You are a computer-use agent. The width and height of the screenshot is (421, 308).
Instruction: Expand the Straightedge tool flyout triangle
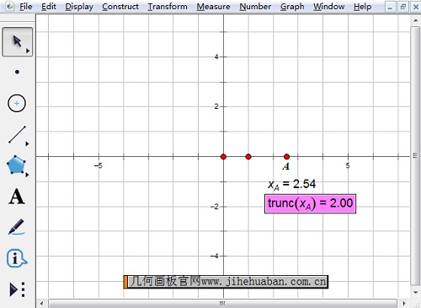(27, 143)
